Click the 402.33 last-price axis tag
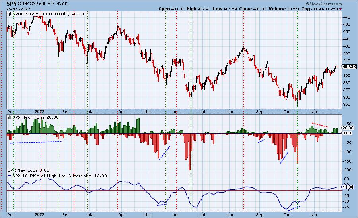The image size is (358, 218). pyautogui.click(x=349, y=67)
